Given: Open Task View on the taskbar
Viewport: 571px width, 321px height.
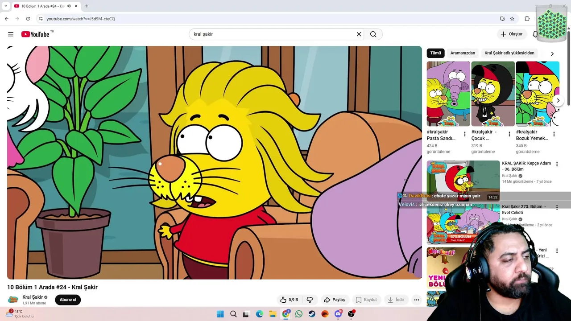Looking at the screenshot, I should (246, 314).
